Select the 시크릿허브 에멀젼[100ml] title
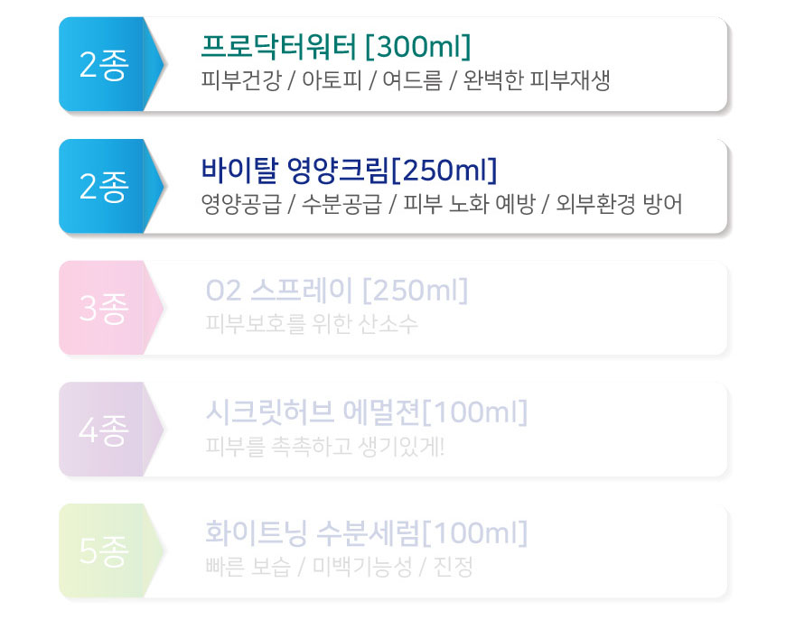This screenshot has width=795, height=629. [x=367, y=412]
